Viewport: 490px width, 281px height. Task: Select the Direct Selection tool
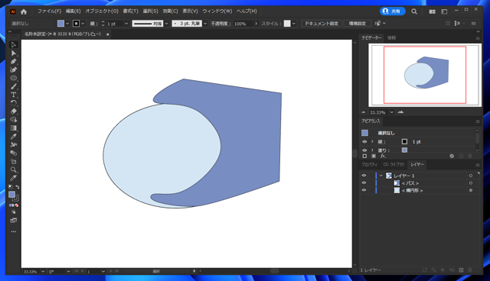pyautogui.click(x=14, y=53)
